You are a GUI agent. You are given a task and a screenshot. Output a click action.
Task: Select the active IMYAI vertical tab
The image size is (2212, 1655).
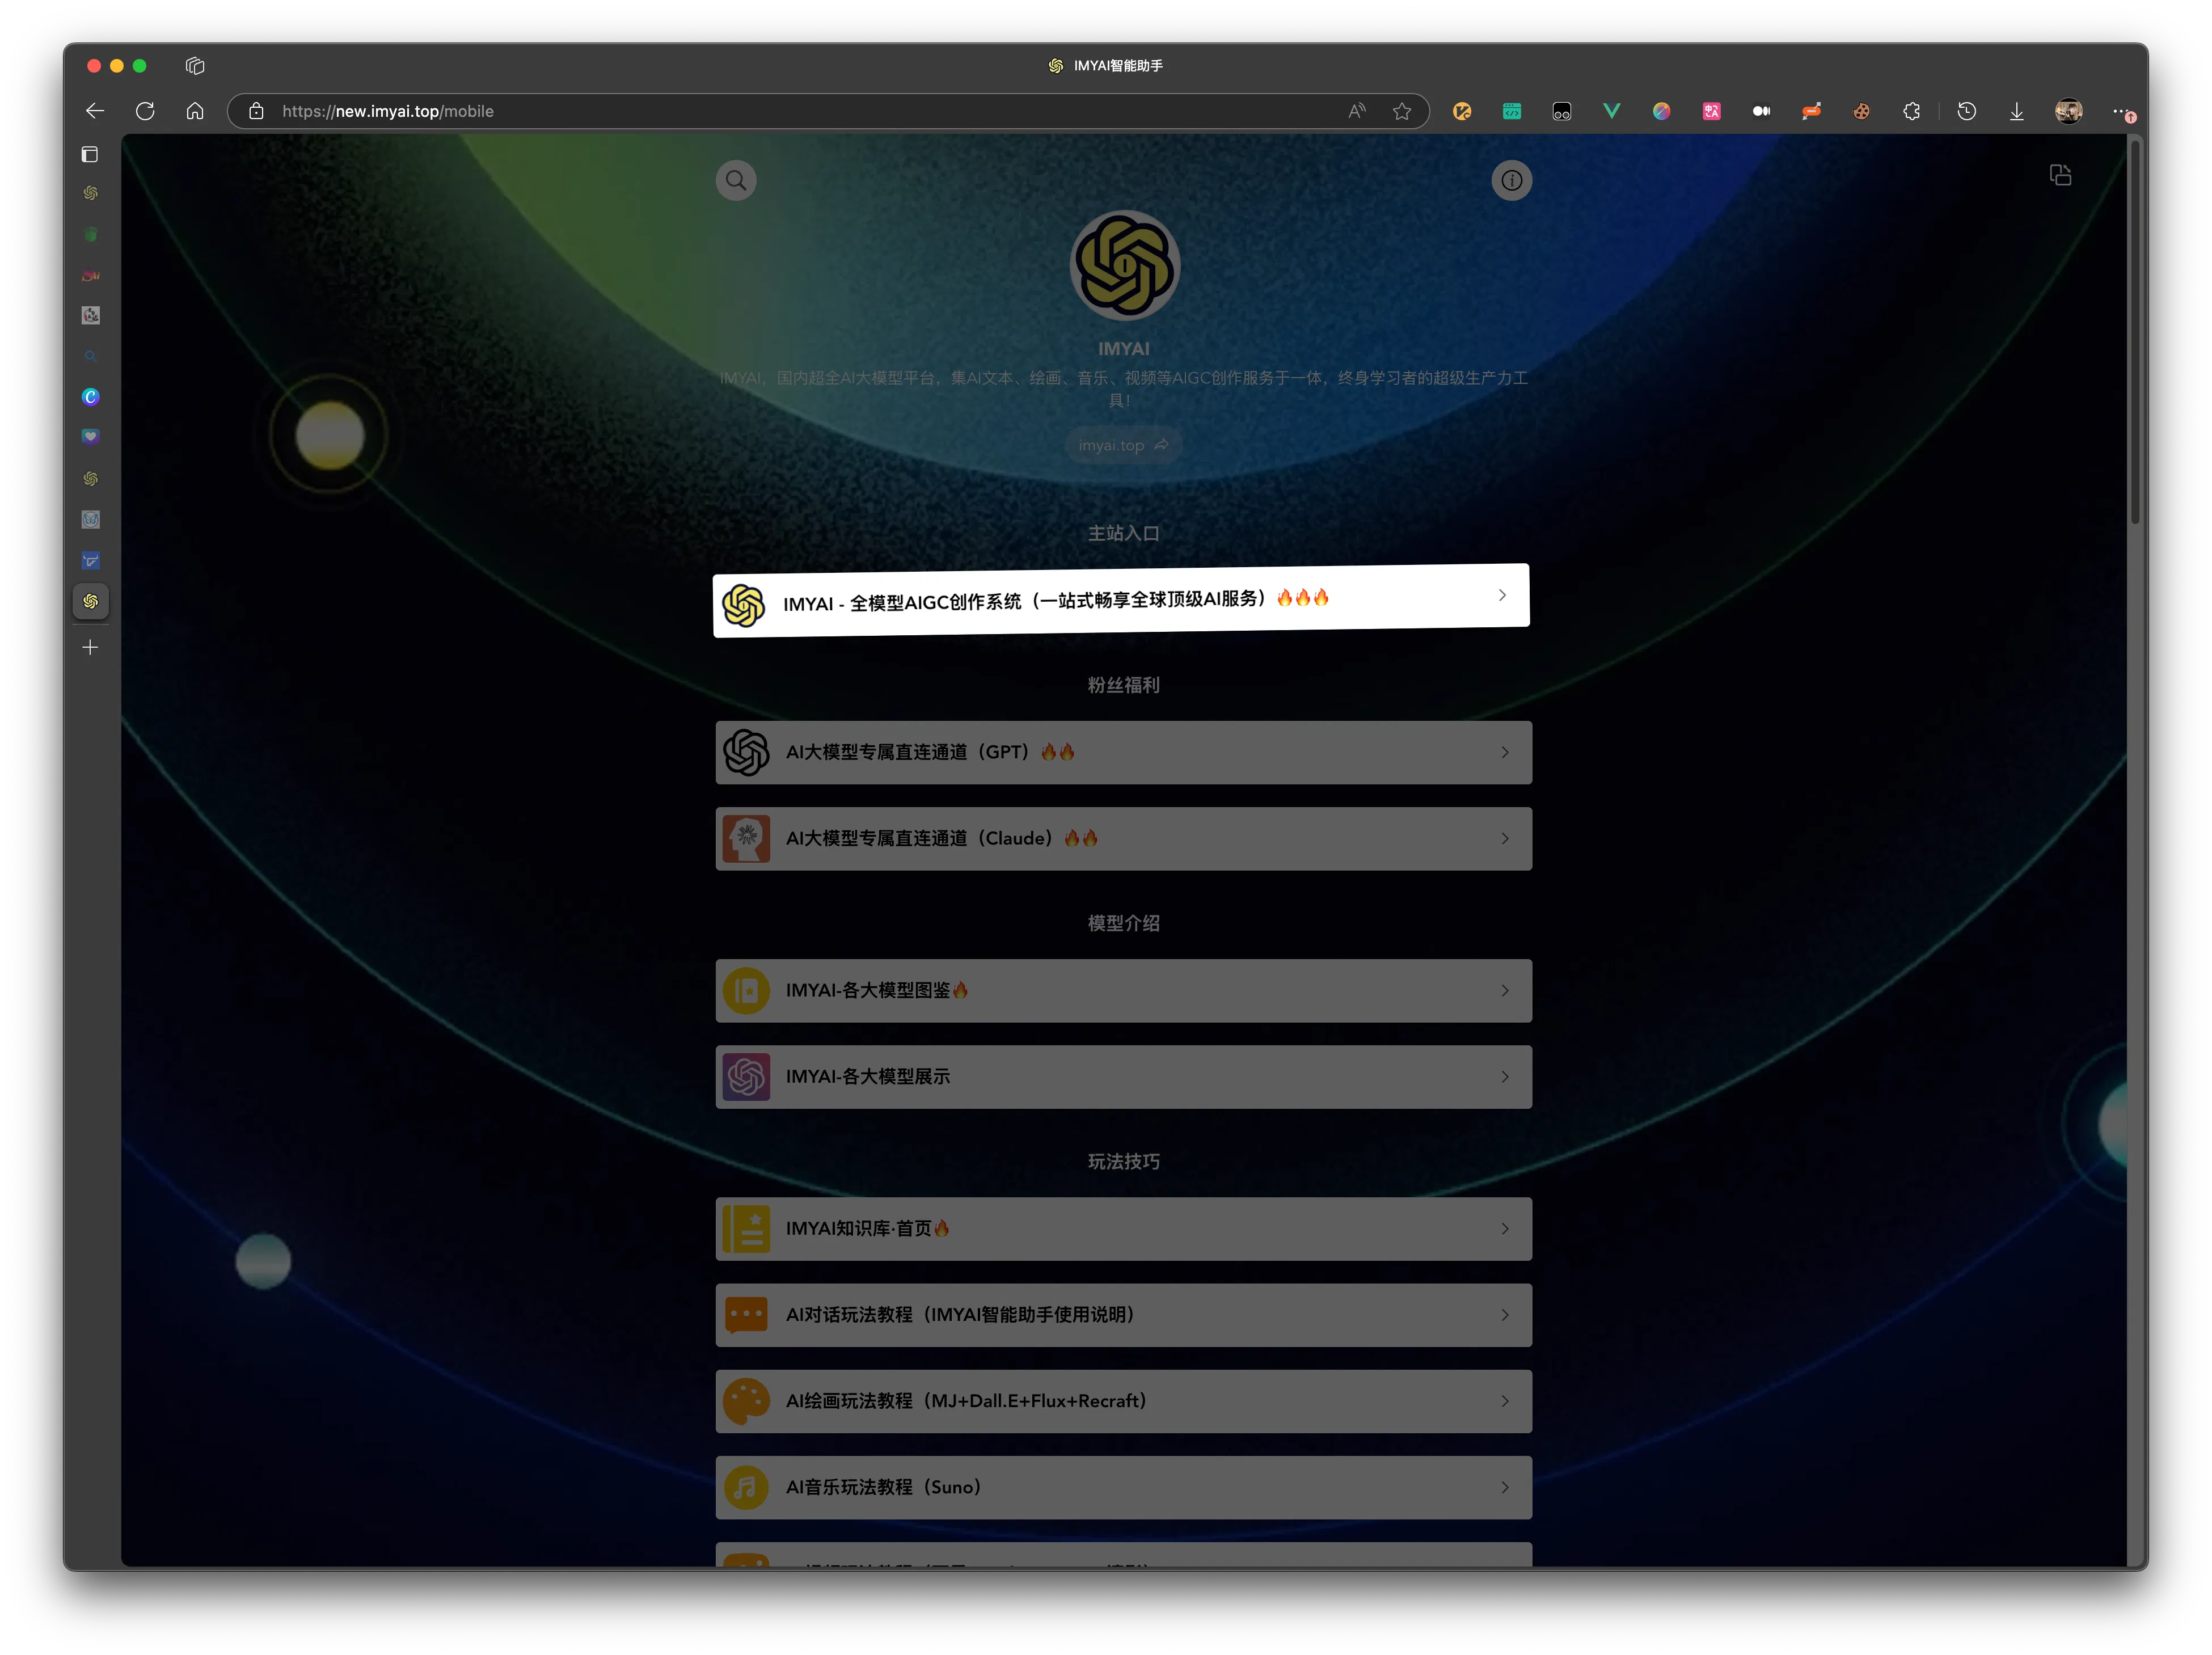[x=91, y=601]
